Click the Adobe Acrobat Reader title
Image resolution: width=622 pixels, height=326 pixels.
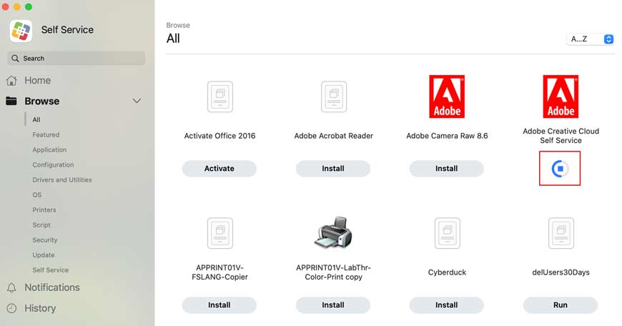click(334, 136)
